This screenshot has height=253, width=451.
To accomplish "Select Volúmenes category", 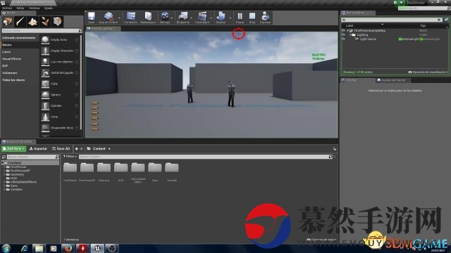I will click(20, 73).
